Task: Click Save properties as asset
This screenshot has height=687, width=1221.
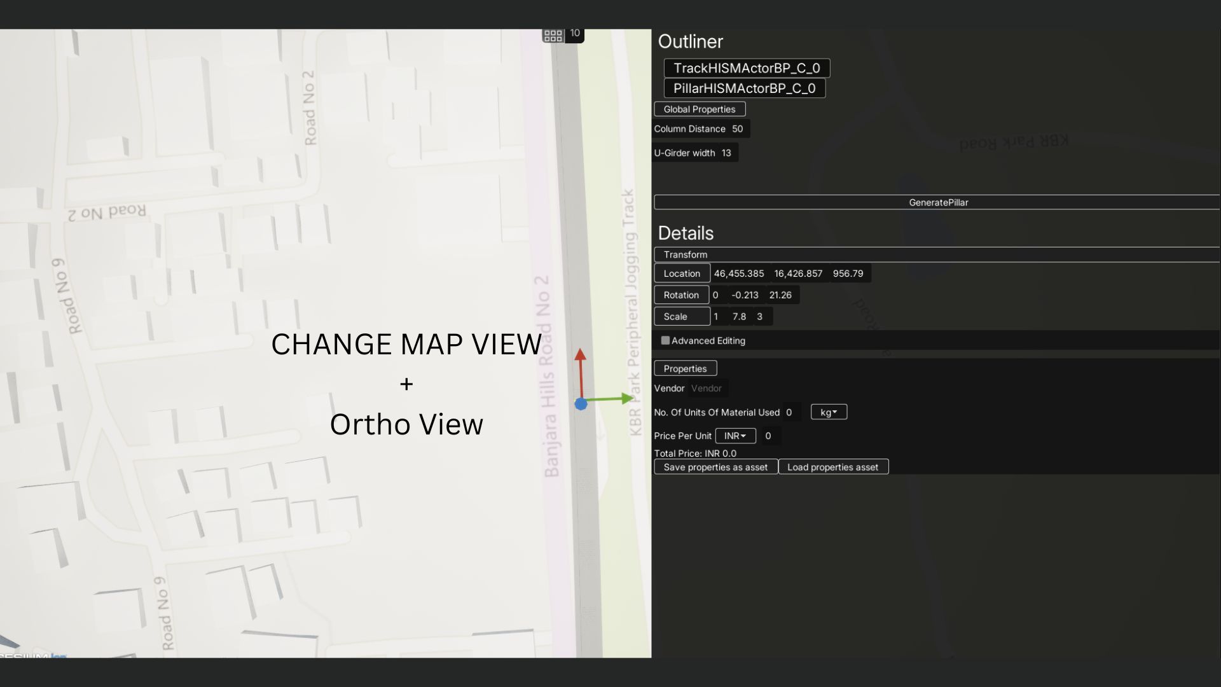Action: coord(715,467)
